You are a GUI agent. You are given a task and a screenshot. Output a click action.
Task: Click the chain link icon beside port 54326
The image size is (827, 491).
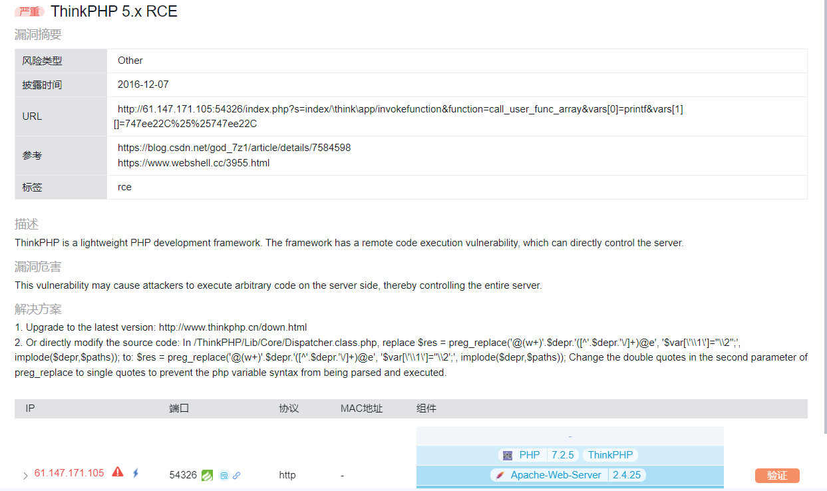(236, 476)
